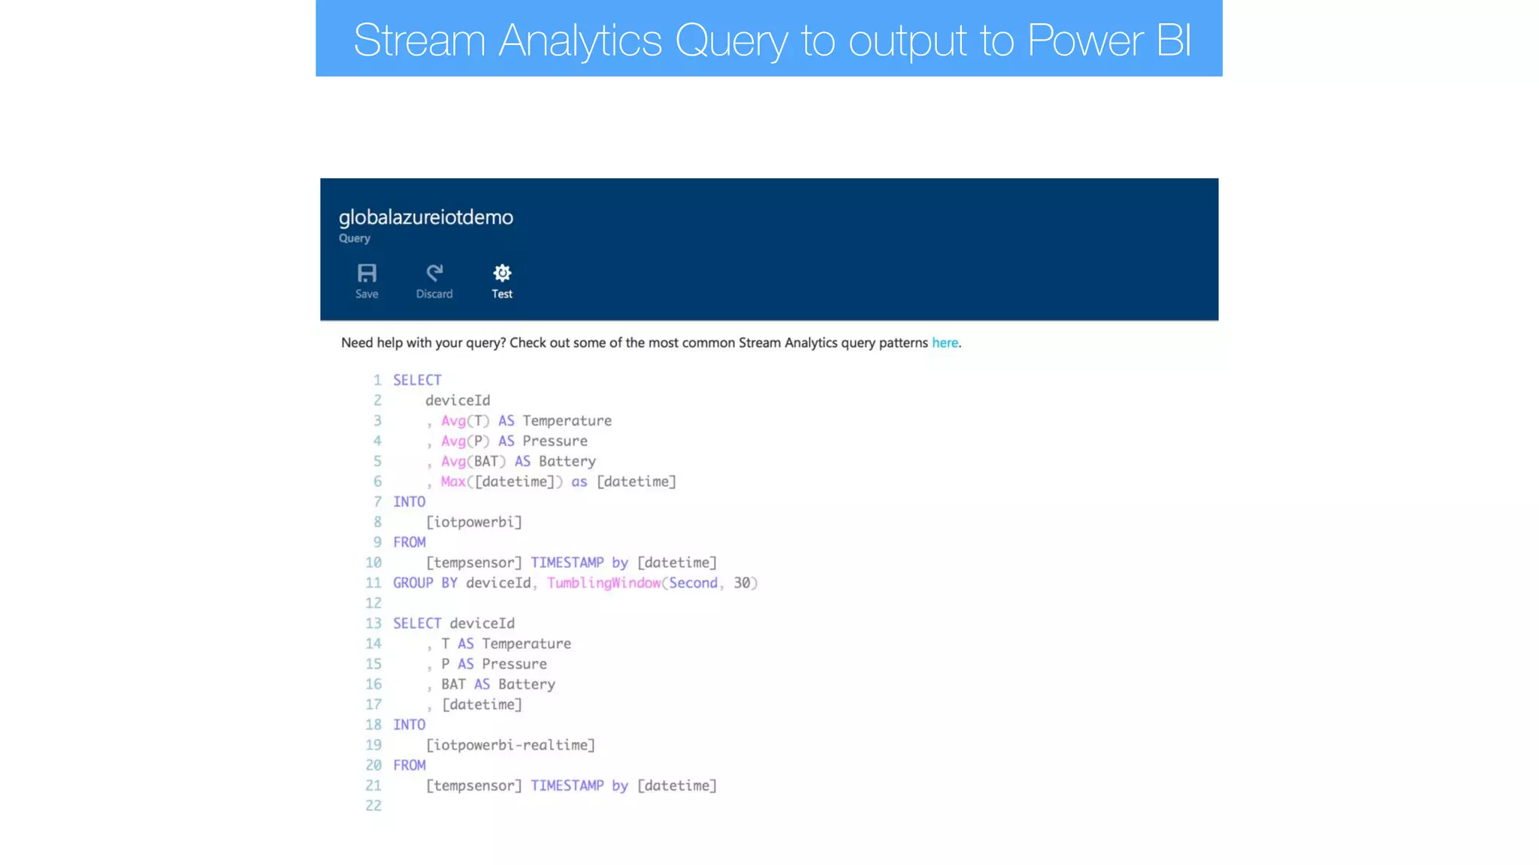The width and height of the screenshot is (1539, 865).
Task: Click the [iotpowerbi] output name
Action: tap(474, 522)
